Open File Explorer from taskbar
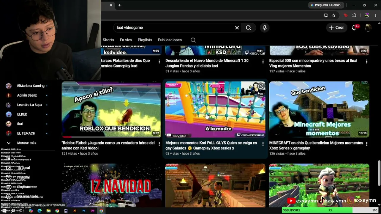Viewport: 381px width, 214px height. pyautogui.click(x=48, y=211)
